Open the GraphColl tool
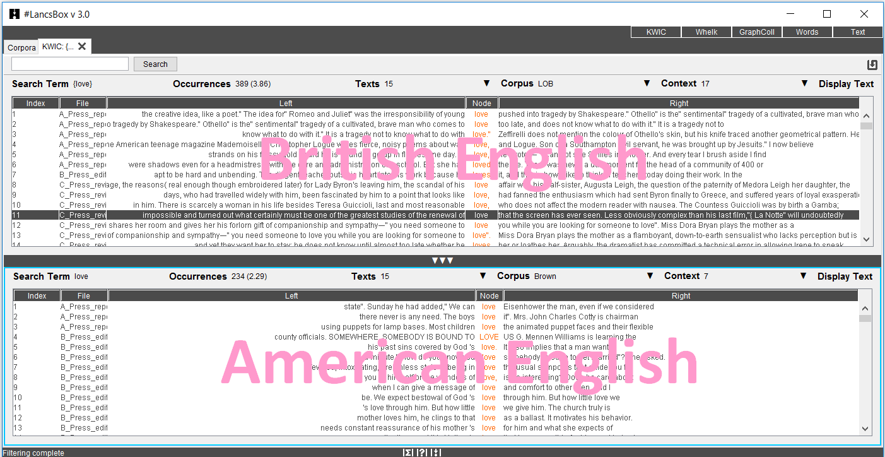This screenshot has width=885, height=457. click(x=757, y=32)
